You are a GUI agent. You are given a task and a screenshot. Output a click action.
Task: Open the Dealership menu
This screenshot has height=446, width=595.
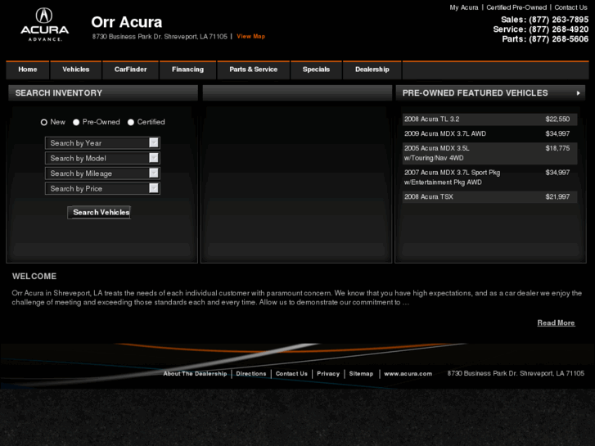click(372, 70)
